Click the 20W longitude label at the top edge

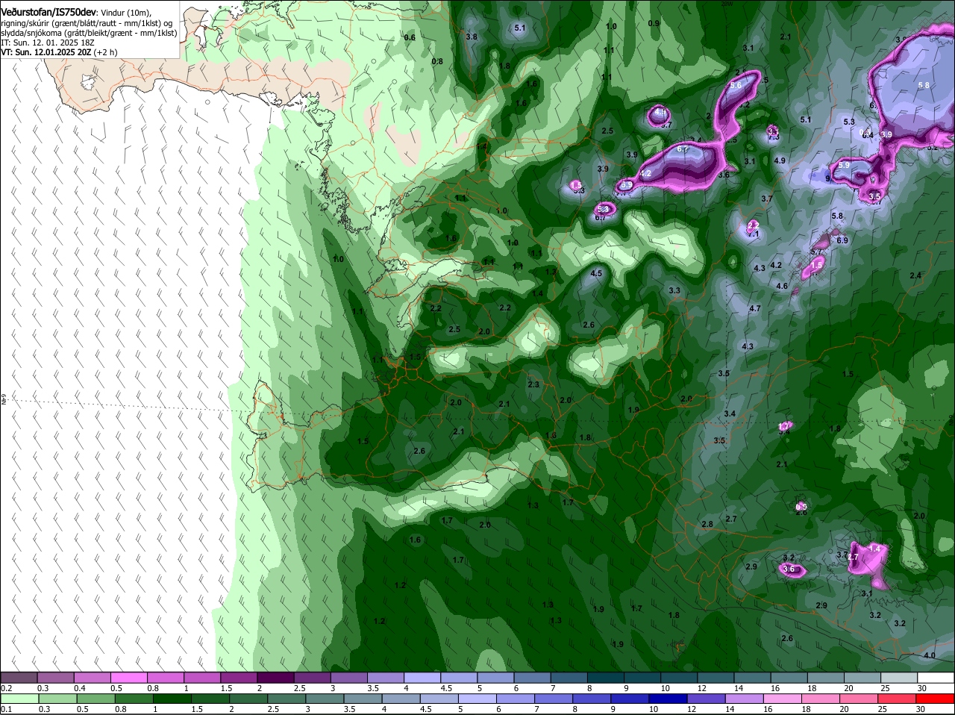(727, 3)
